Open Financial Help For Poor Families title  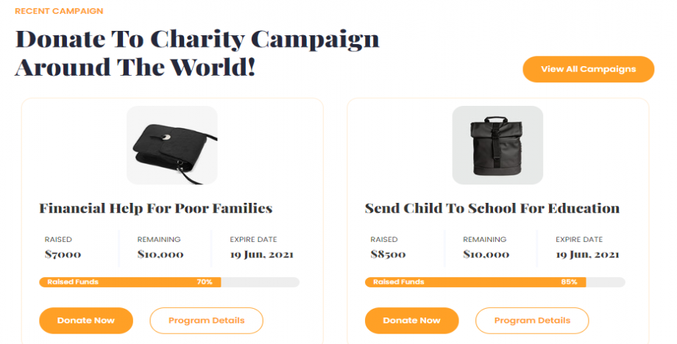click(x=155, y=209)
